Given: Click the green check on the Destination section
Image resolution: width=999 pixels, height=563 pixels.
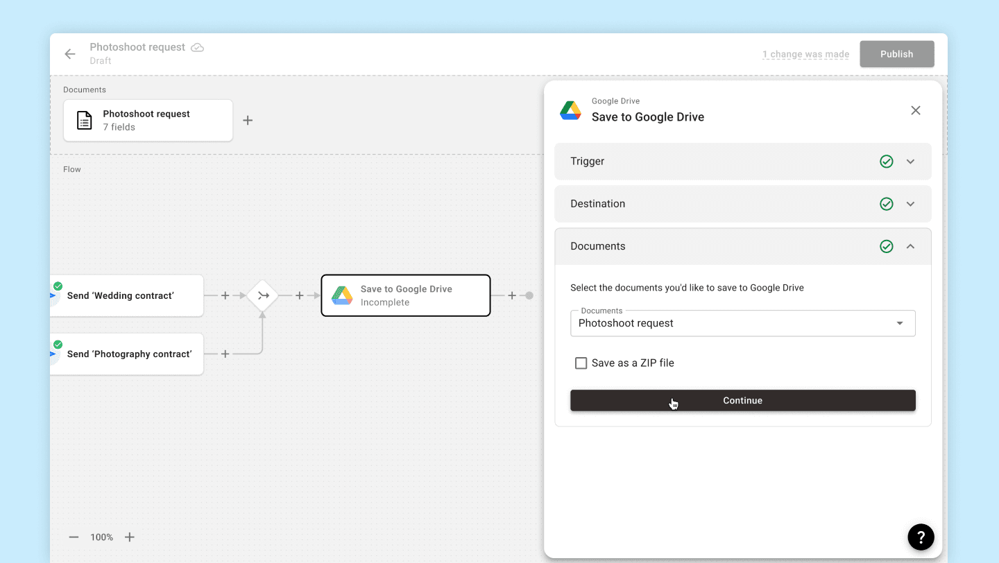Looking at the screenshot, I should pyautogui.click(x=887, y=204).
